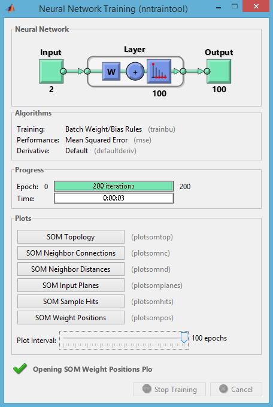273x407 pixels.
Task: Click the Plot Interval slider handle
Action: tap(184, 337)
